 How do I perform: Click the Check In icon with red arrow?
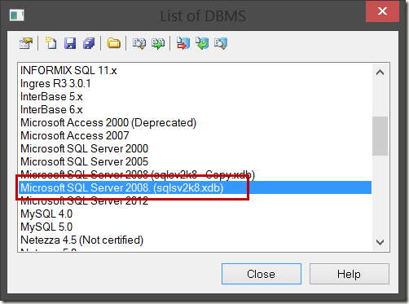[x=183, y=43]
